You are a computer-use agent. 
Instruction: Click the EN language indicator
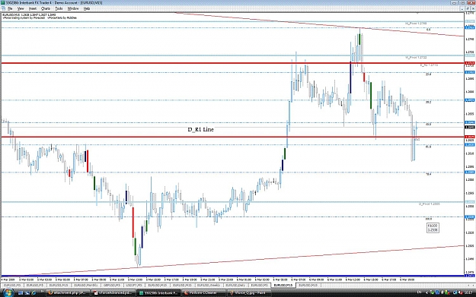tap(419, 292)
